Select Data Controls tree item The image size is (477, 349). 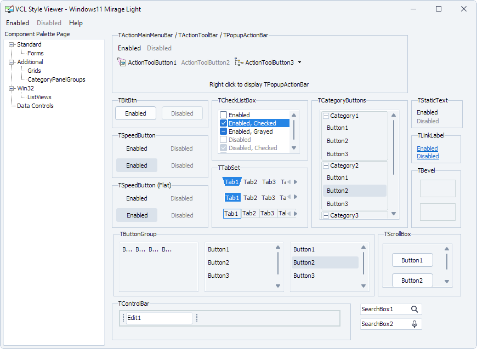coord(35,106)
